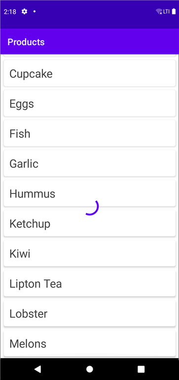Open the Eggs product item
The image size is (179, 380).
click(x=90, y=103)
